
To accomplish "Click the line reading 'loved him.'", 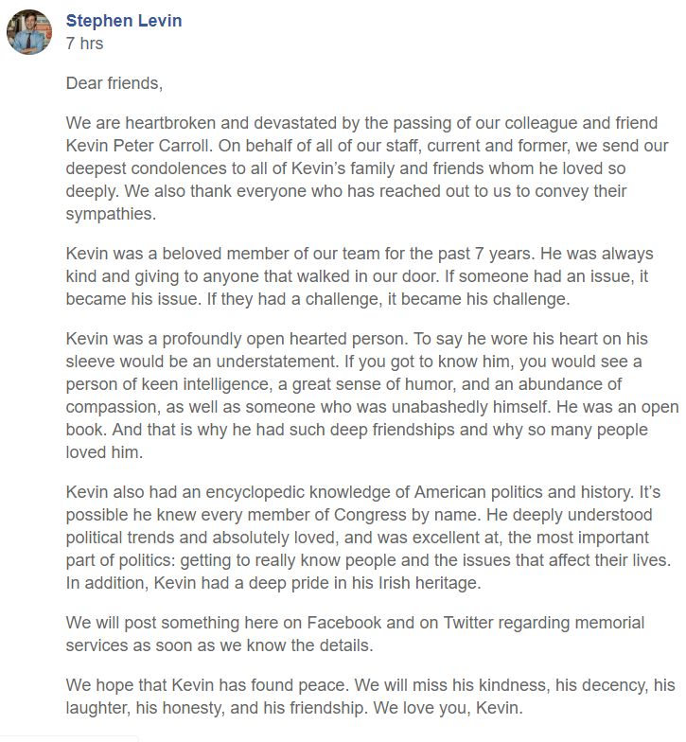I will click(104, 452).
